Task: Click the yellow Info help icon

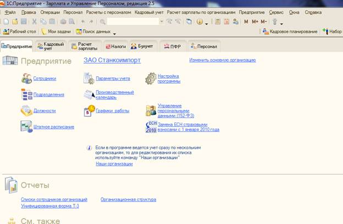Action: coord(200,21)
